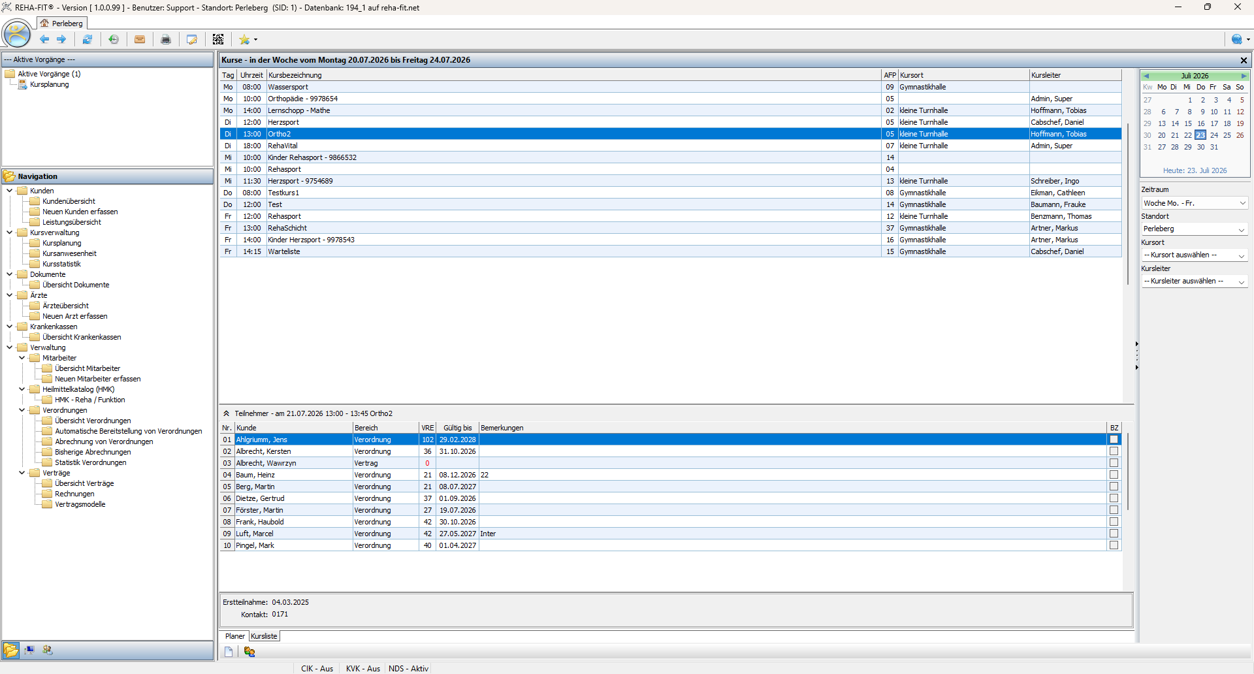Click the globe help icon at top right
The width and height of the screenshot is (1254, 674).
1236,40
